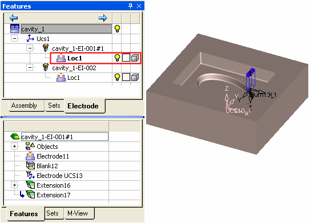Select the Electrode11 feature icon
This screenshot has height=223, width=310.
coord(30,156)
